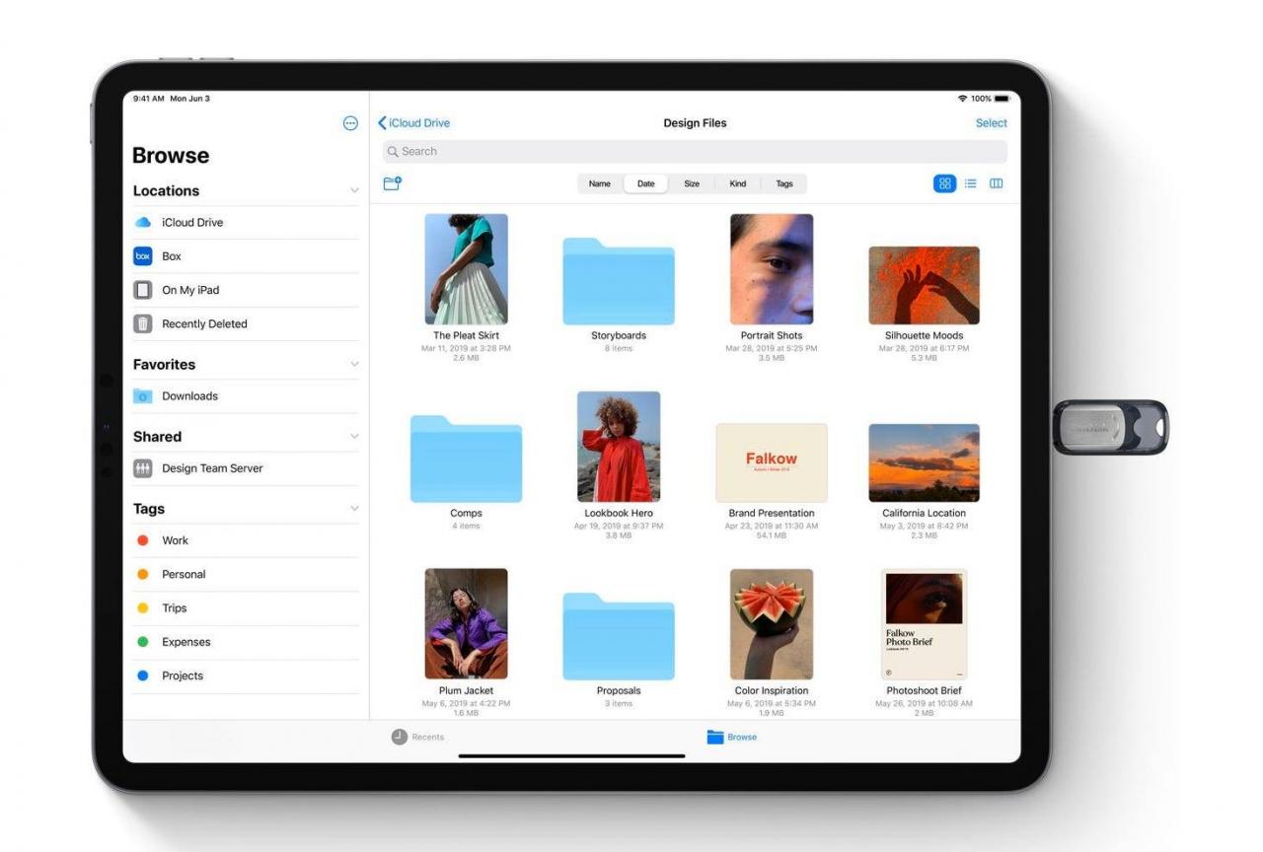Open iCloud Drive location
This screenshot has width=1263, height=852.
point(246,223)
